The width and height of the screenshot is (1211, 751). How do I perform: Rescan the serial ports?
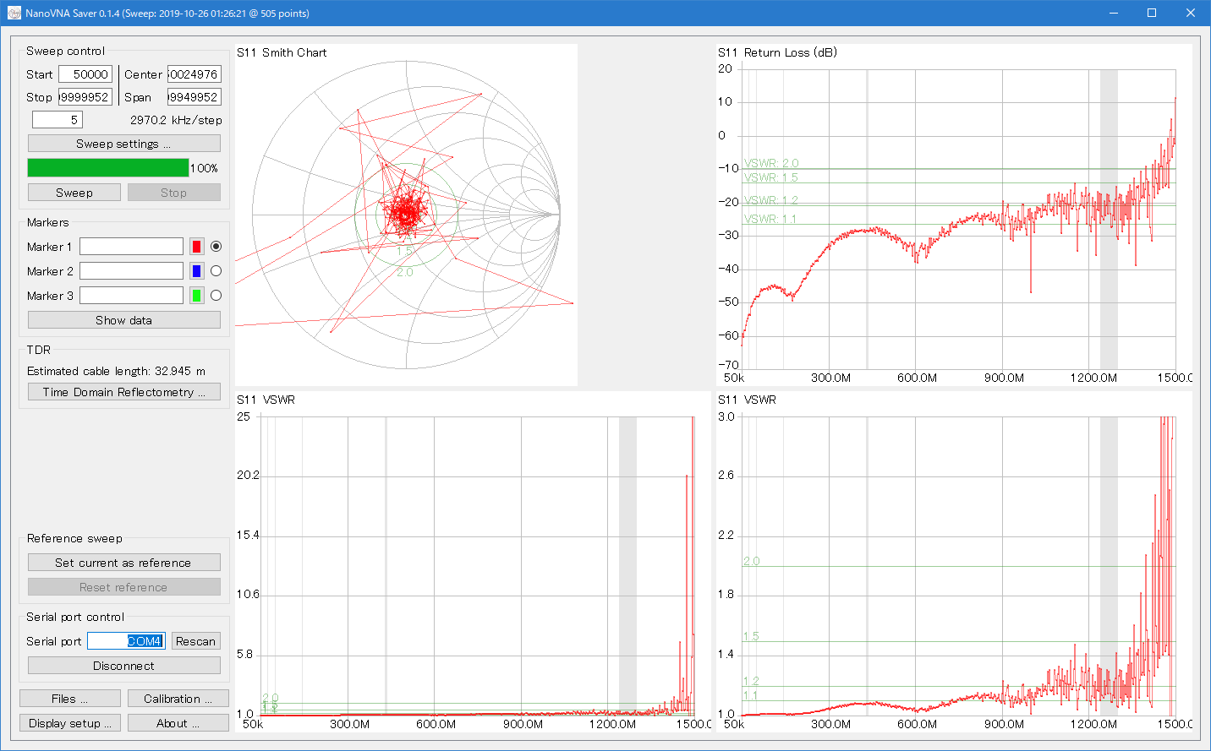pyautogui.click(x=196, y=641)
